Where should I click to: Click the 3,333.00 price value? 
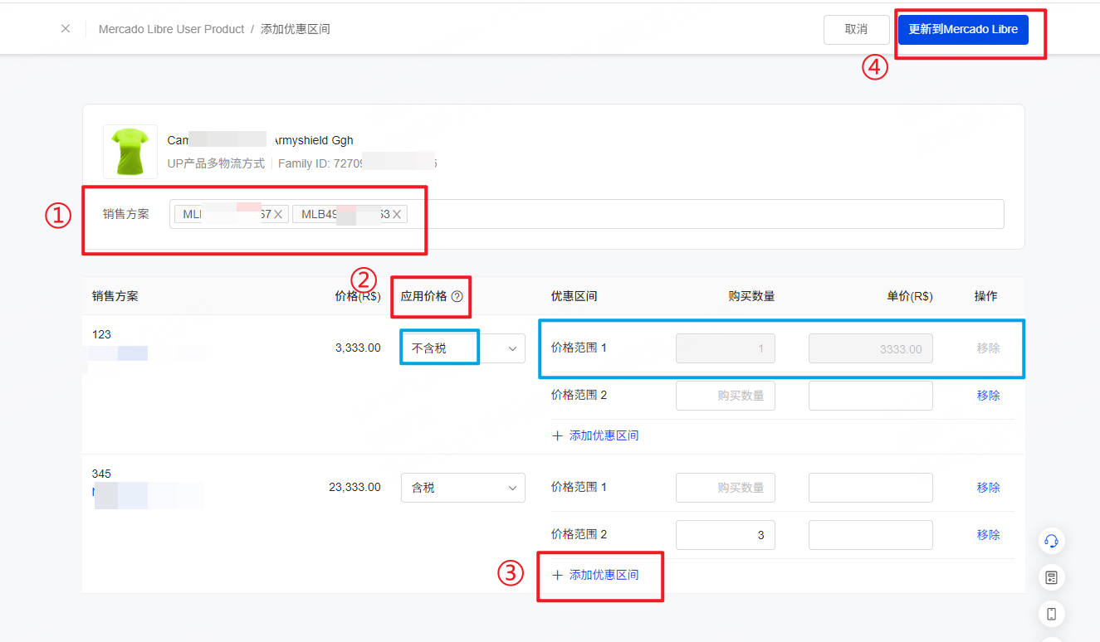(x=358, y=348)
